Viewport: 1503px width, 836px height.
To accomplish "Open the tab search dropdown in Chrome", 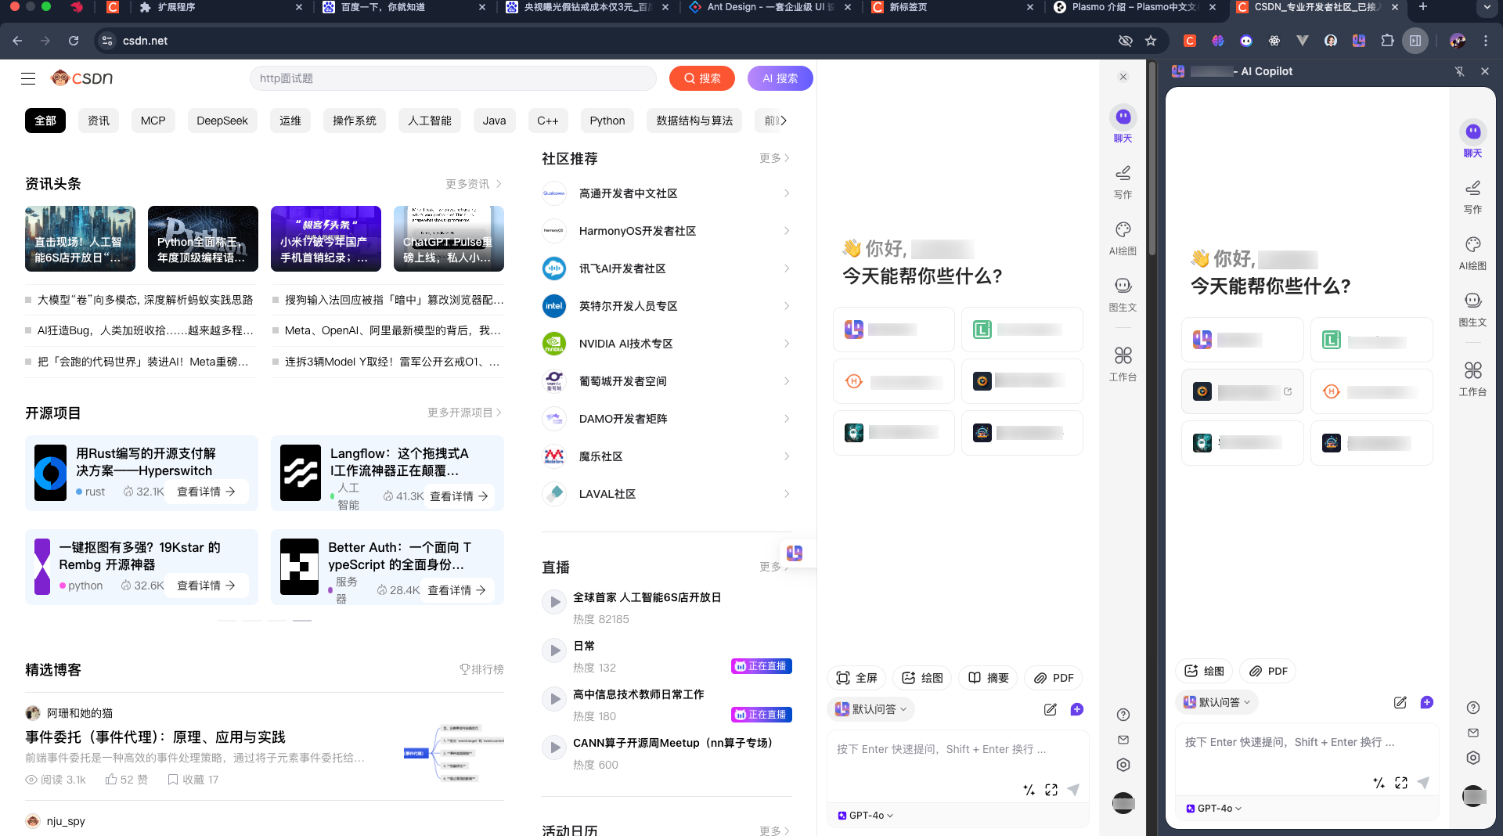I will (x=1487, y=7).
